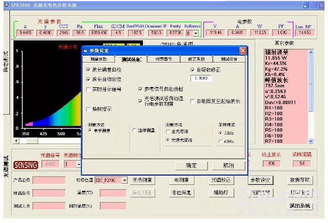Screen dimensions: 328x223
Task: Confirm settings with 确定 button
Action: click(191, 166)
